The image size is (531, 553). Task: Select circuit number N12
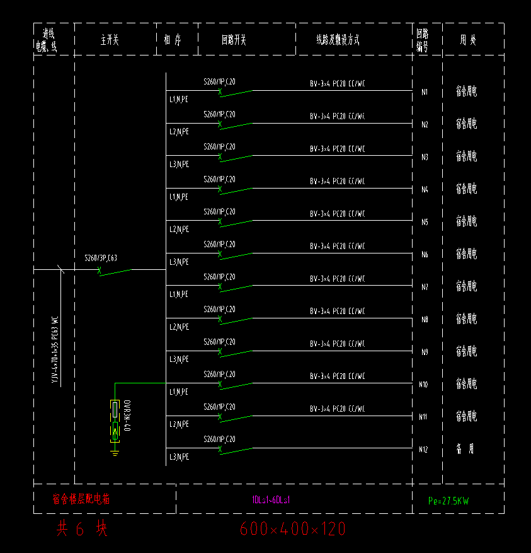[423, 450]
